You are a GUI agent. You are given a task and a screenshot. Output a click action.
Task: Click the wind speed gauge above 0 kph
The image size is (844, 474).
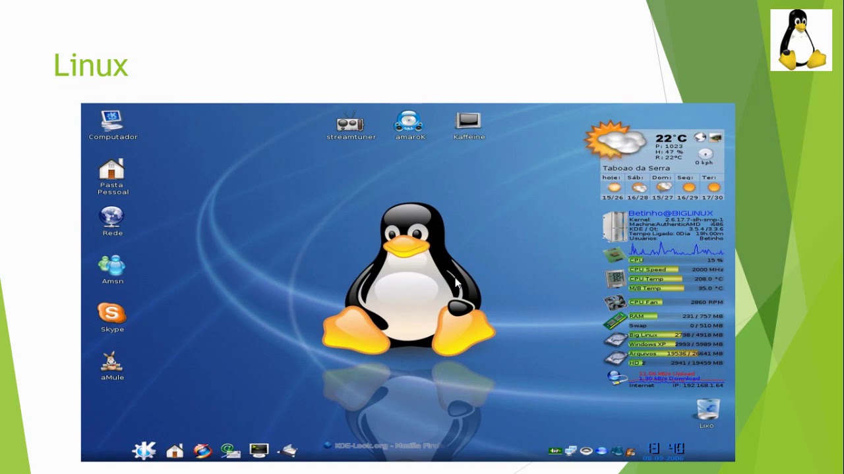pyautogui.click(x=705, y=153)
